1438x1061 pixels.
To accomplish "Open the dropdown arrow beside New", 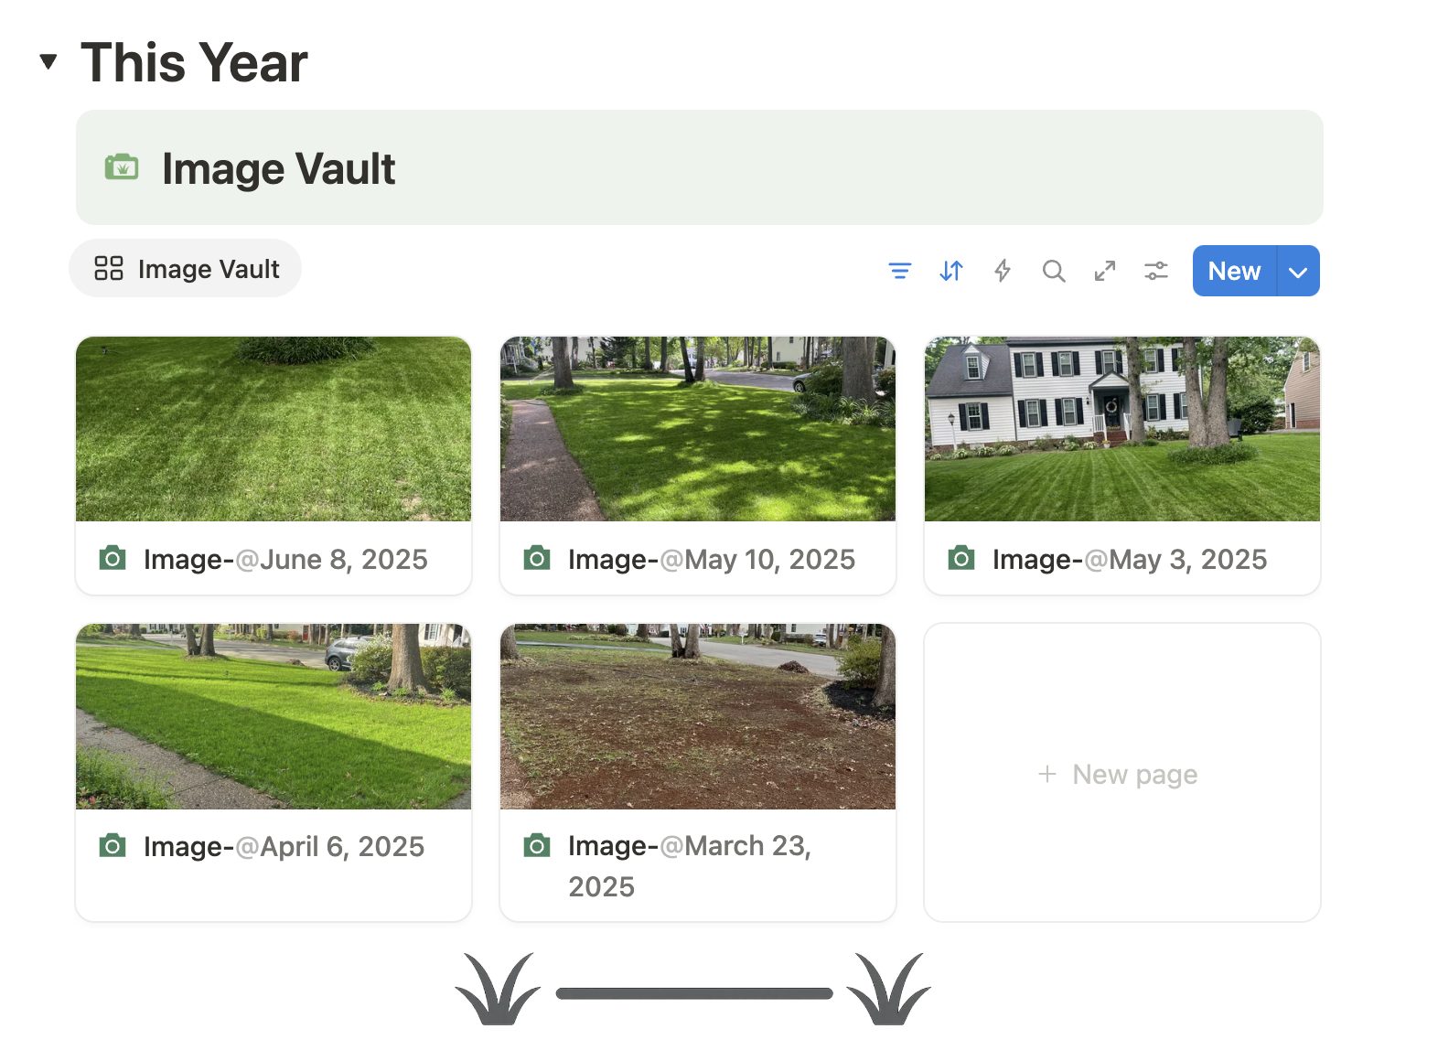I will [1297, 272].
